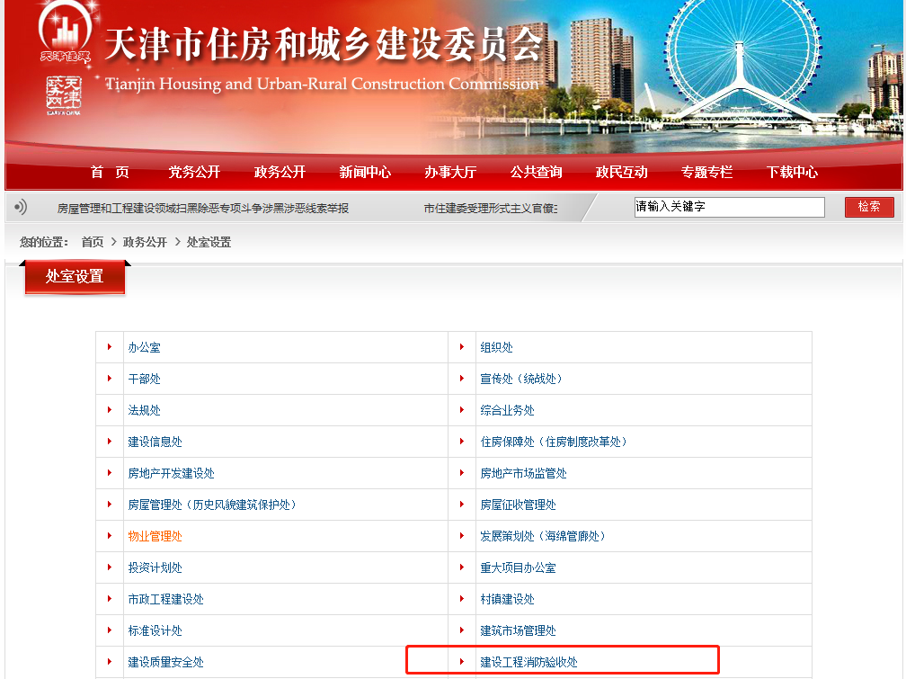
Task: Click red arrow bullet beside 村镇建设处
Action: tap(462, 599)
